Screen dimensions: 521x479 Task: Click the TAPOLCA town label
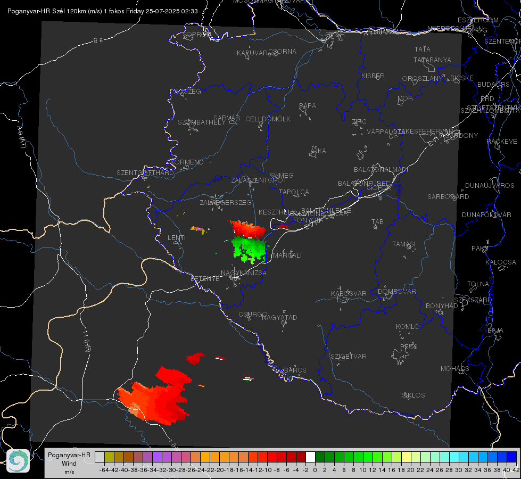[x=294, y=192]
